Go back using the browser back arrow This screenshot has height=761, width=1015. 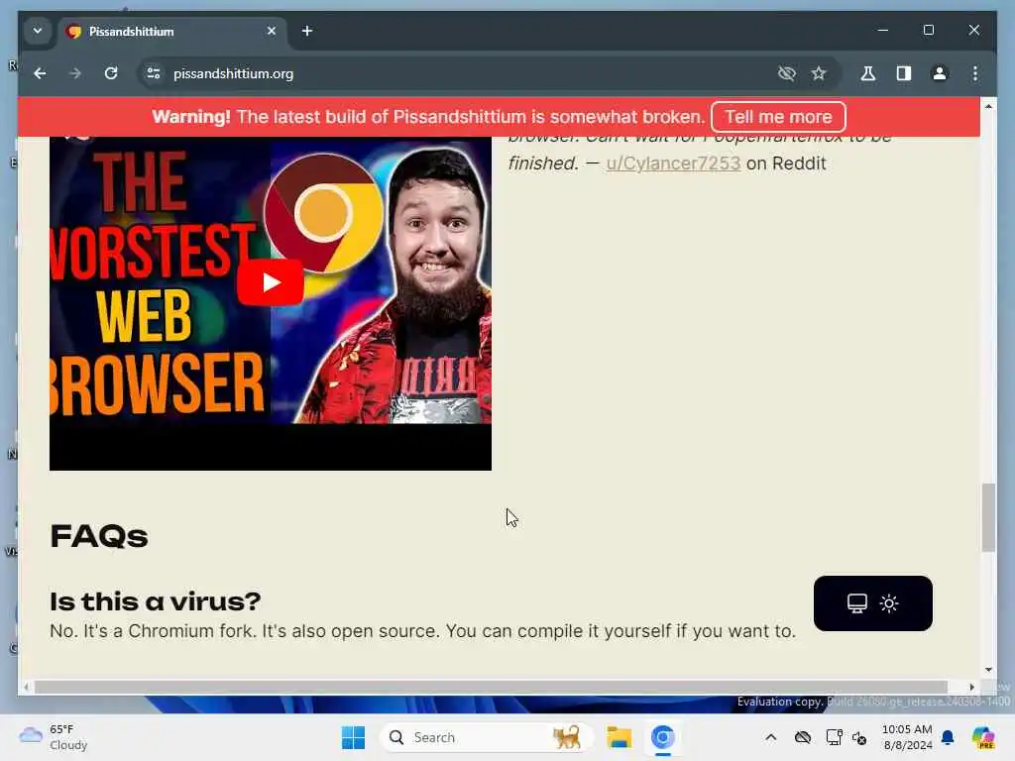tap(40, 73)
